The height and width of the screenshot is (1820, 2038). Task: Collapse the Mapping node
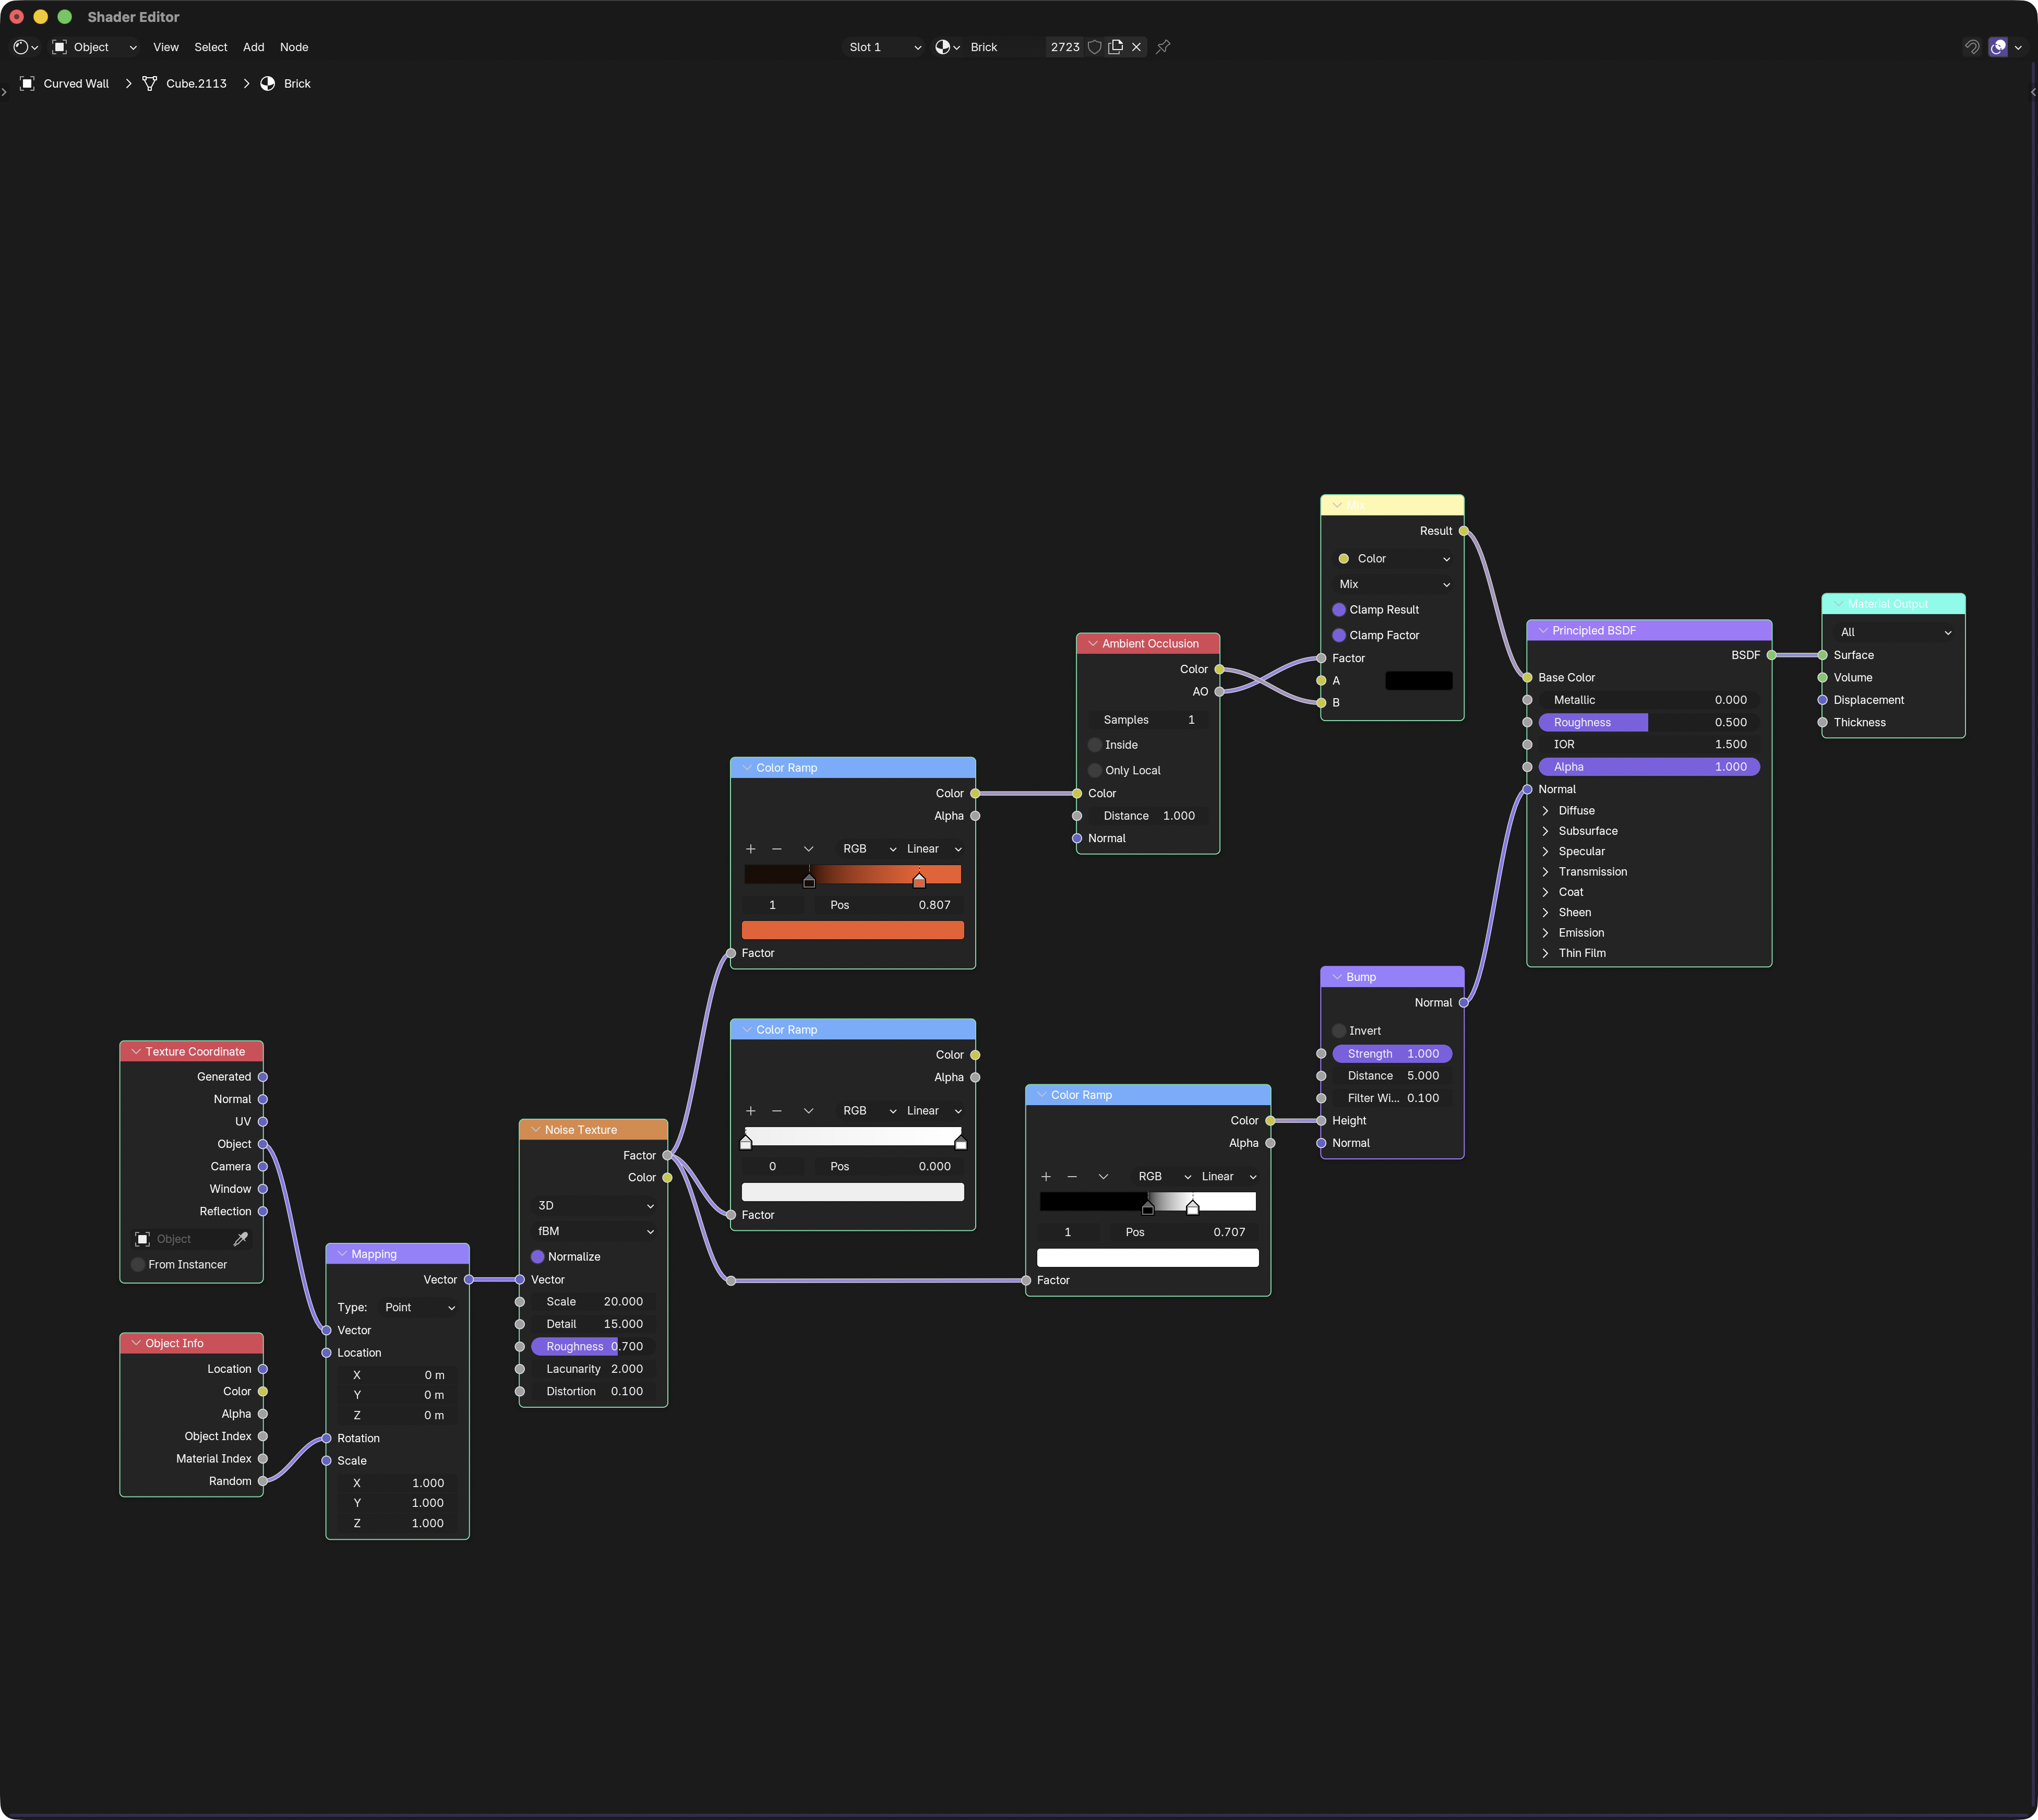tap(342, 1254)
